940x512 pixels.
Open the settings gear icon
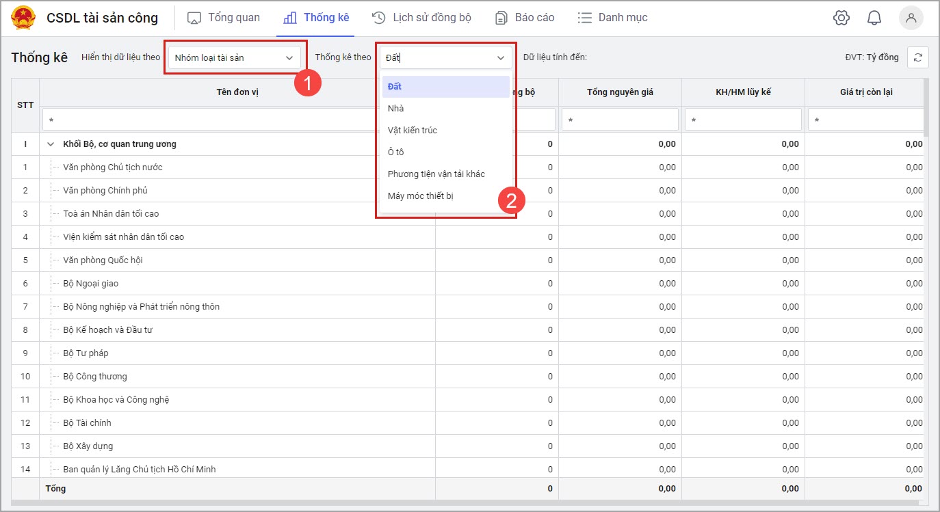[841, 18]
